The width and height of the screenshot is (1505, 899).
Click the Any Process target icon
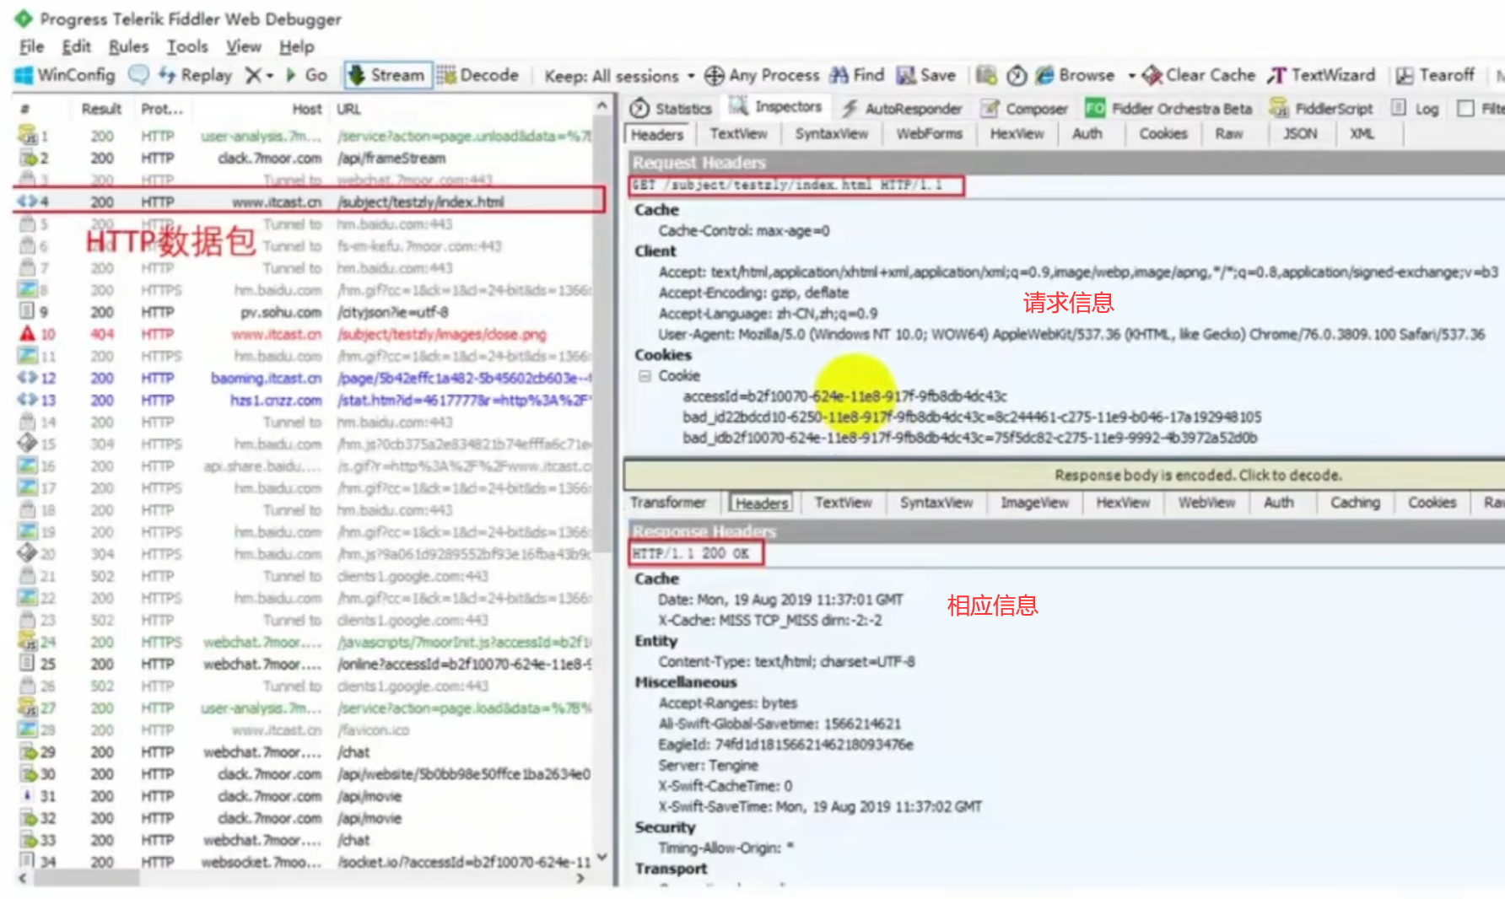click(x=715, y=75)
